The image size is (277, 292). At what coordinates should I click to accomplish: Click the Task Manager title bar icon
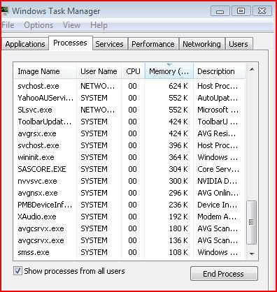click(4, 11)
